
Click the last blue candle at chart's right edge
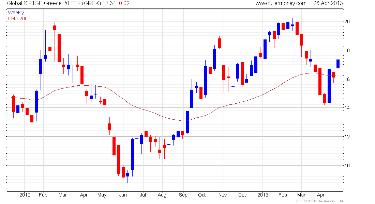[338, 64]
